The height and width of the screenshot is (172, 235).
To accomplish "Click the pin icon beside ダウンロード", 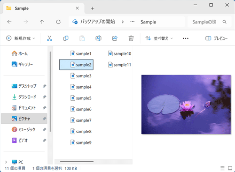I will [x=45, y=97].
